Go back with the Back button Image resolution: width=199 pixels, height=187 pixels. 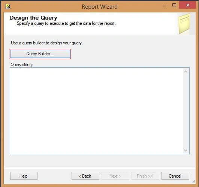85,176
